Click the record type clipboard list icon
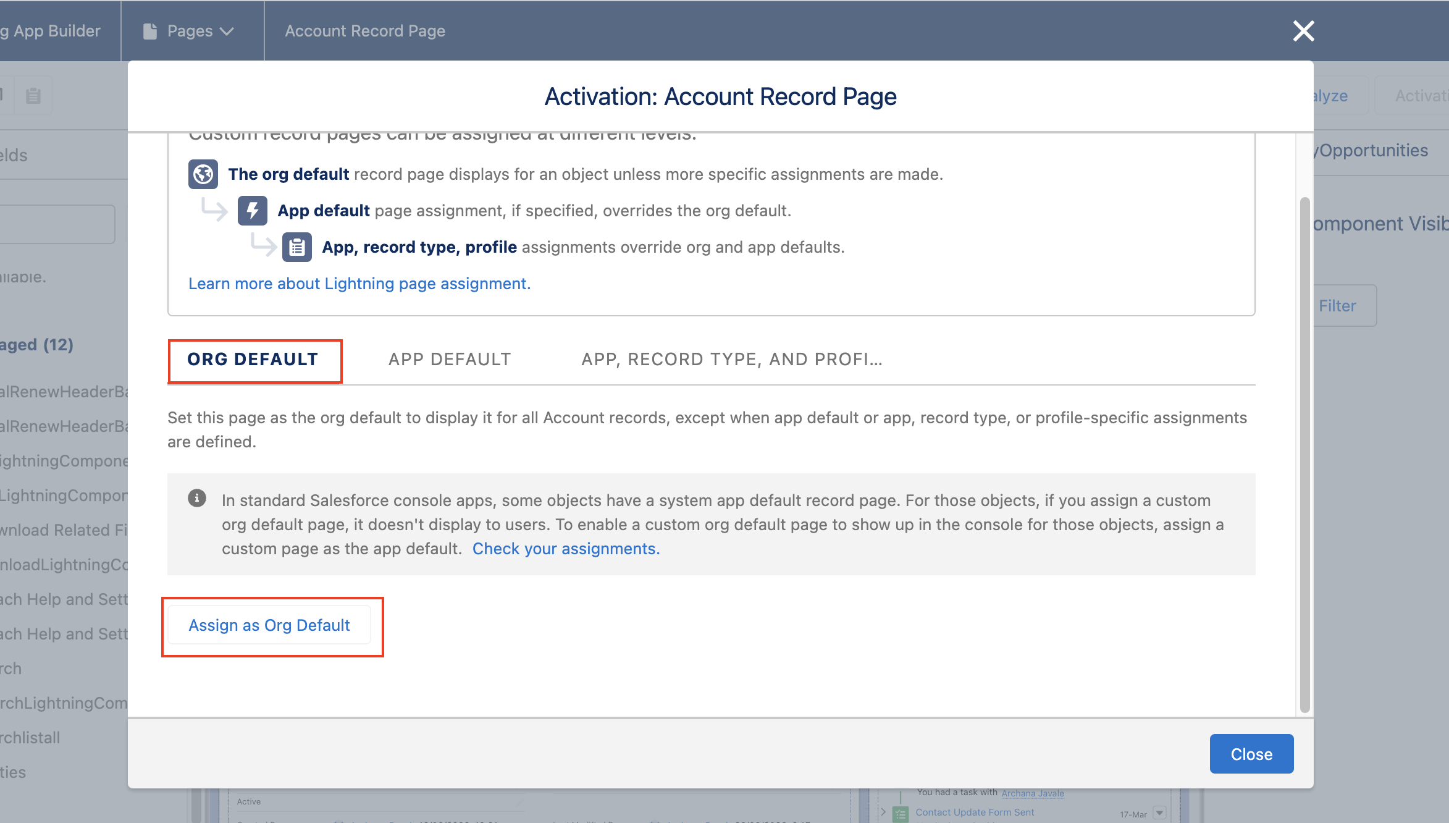 pyautogui.click(x=297, y=247)
